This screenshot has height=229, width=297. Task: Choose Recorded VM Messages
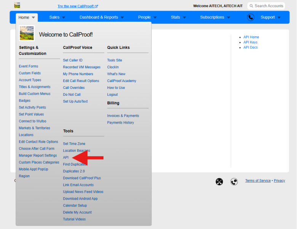click(x=81, y=67)
